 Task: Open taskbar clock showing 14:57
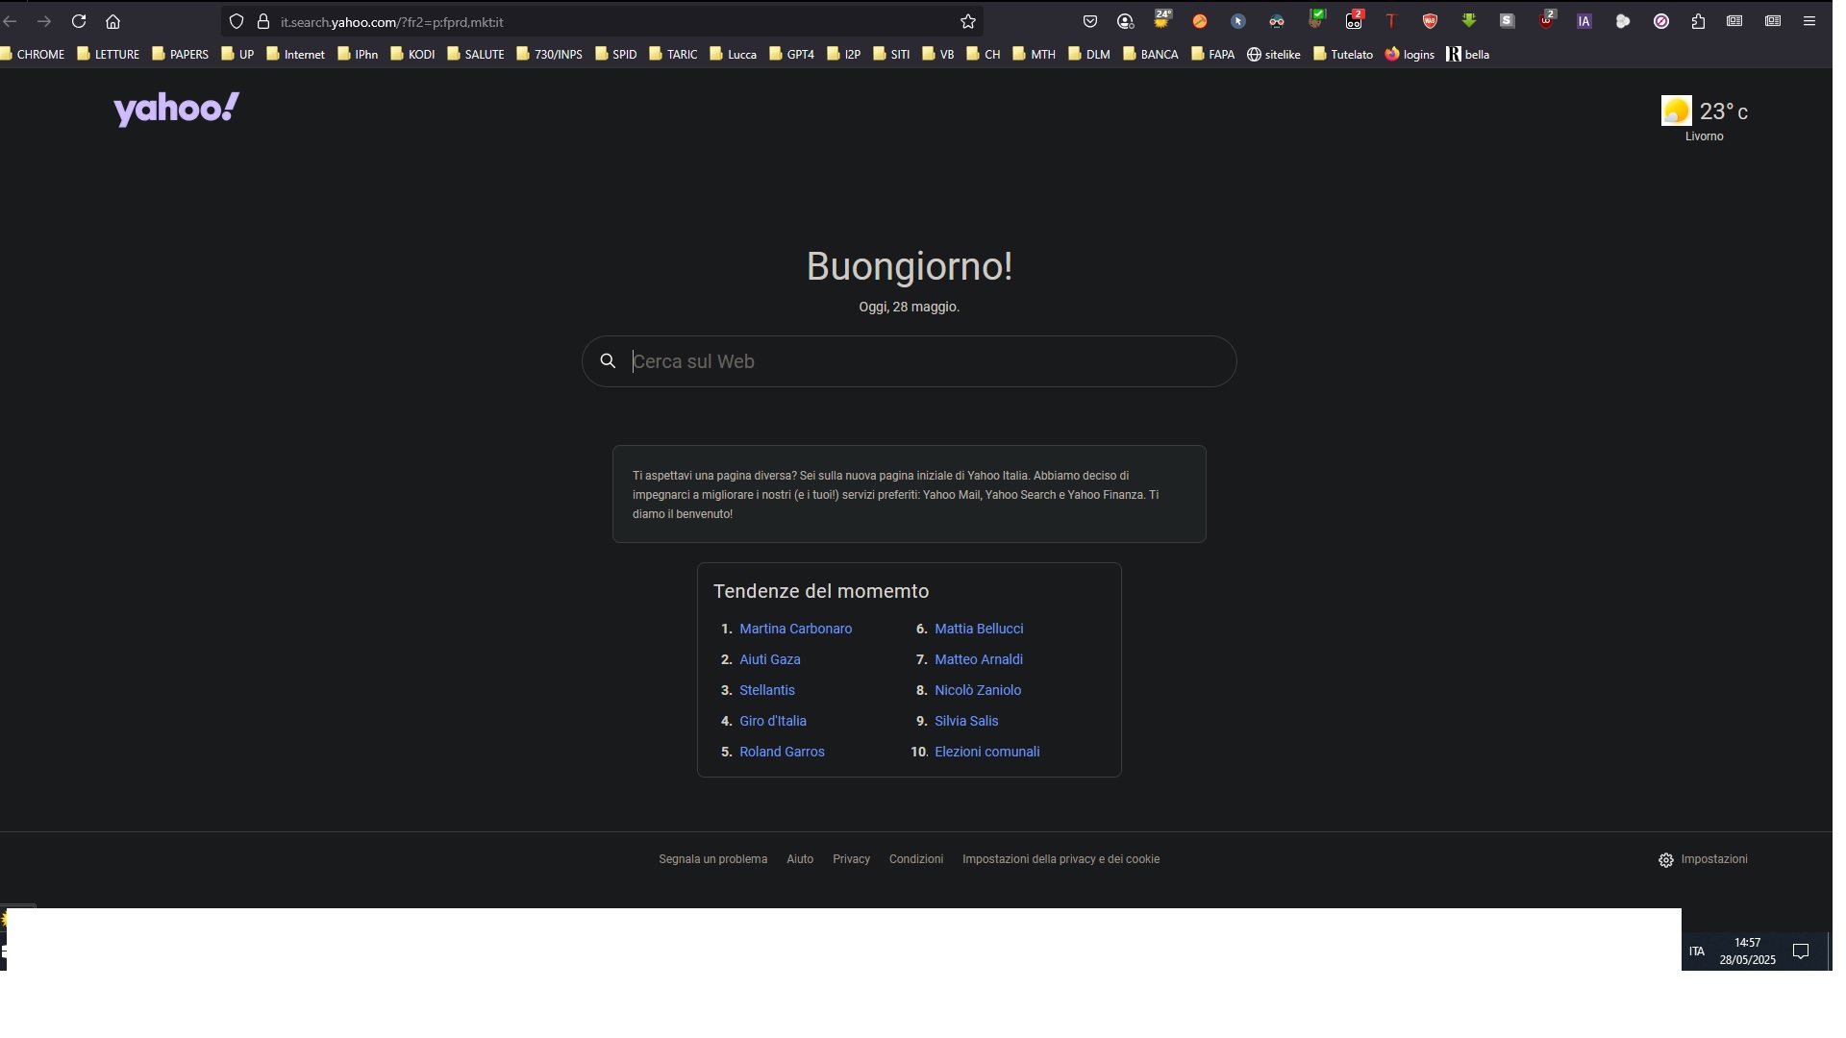coord(1747,951)
